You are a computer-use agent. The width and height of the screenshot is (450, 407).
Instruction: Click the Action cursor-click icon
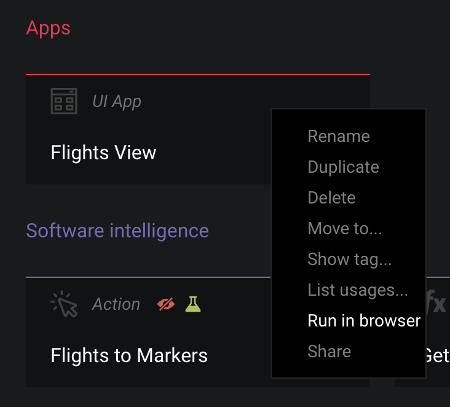click(x=64, y=304)
